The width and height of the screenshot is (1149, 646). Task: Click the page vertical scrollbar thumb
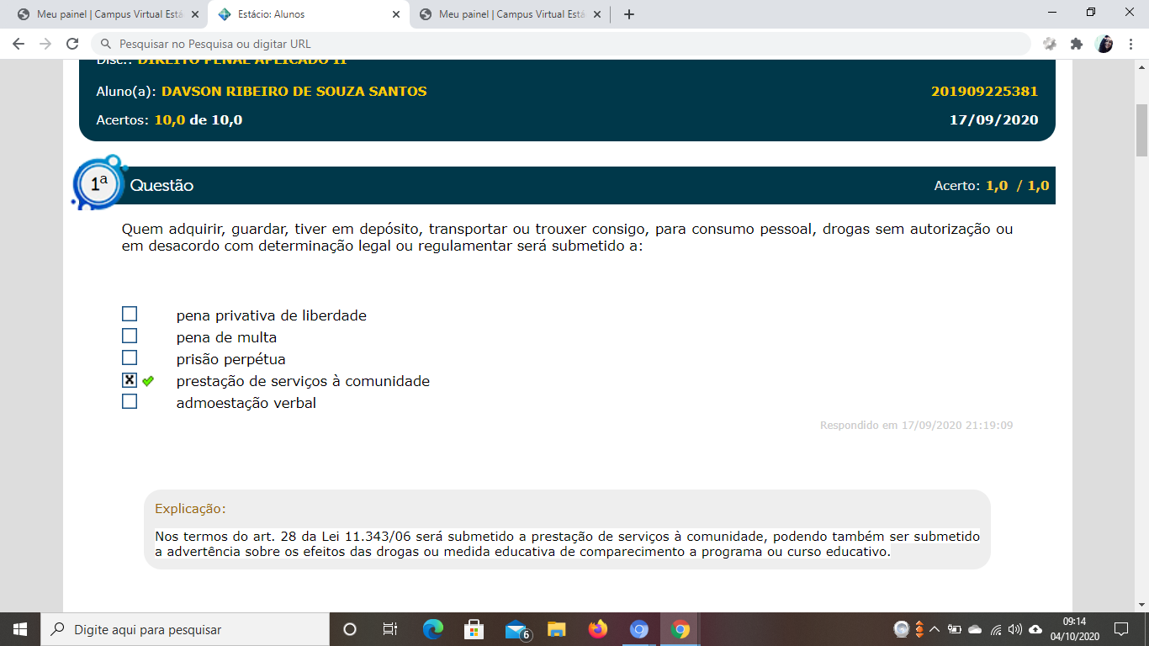(1141, 130)
